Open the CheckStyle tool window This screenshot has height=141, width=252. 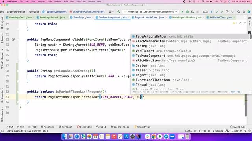pyautogui.click(x=143, y=127)
